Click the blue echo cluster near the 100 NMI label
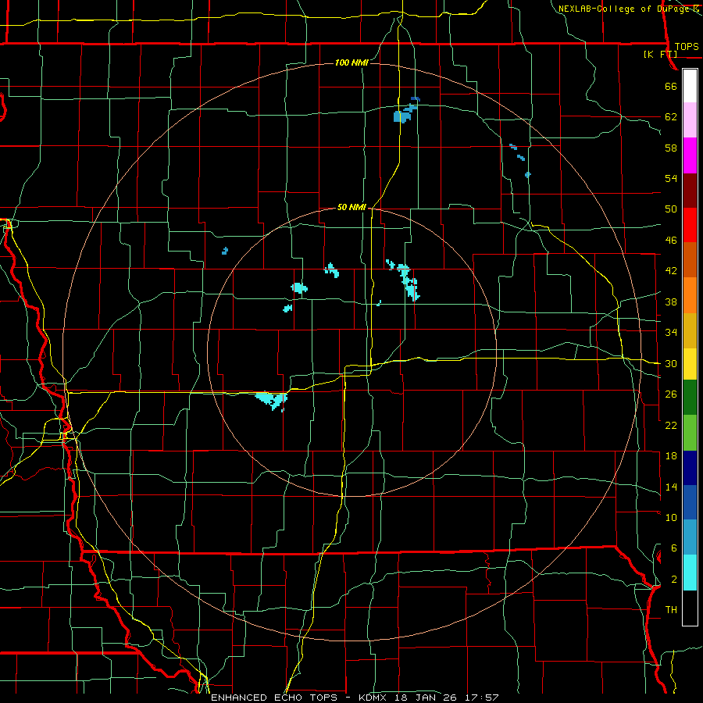The height and width of the screenshot is (703, 703). 405,110
